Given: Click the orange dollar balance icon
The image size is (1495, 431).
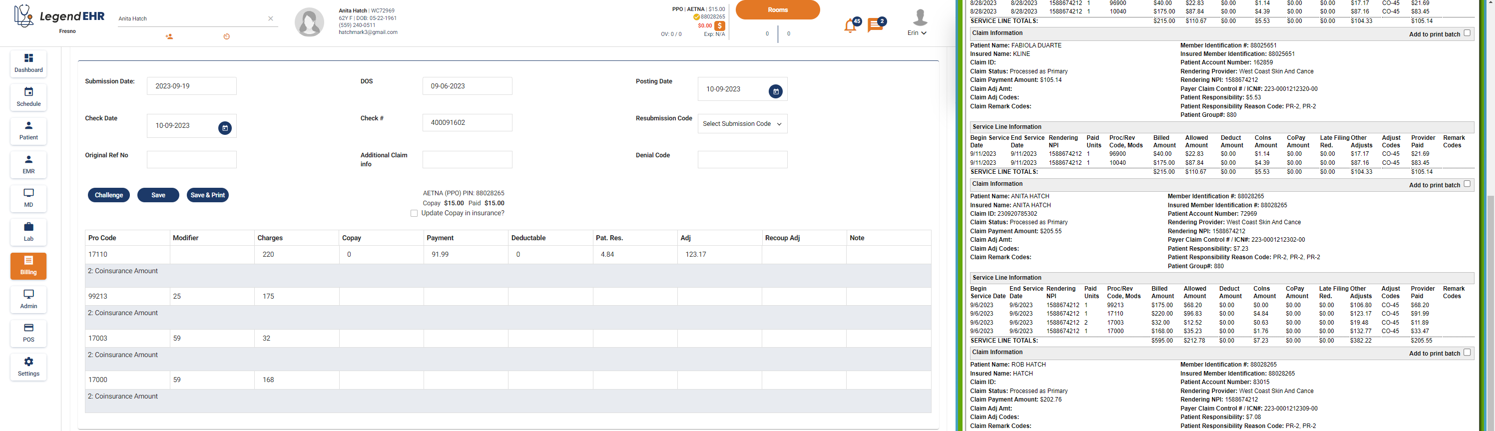Looking at the screenshot, I should tap(720, 26).
